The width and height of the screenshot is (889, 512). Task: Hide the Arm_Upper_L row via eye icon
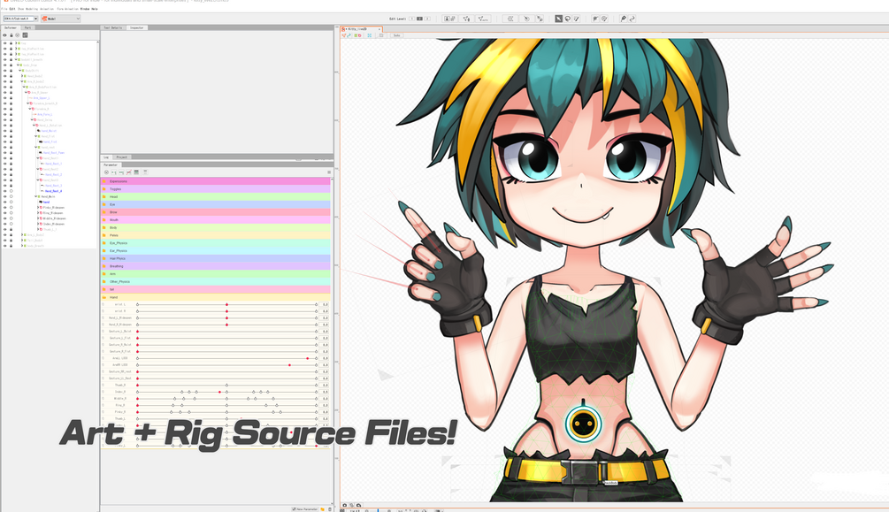tap(4, 98)
